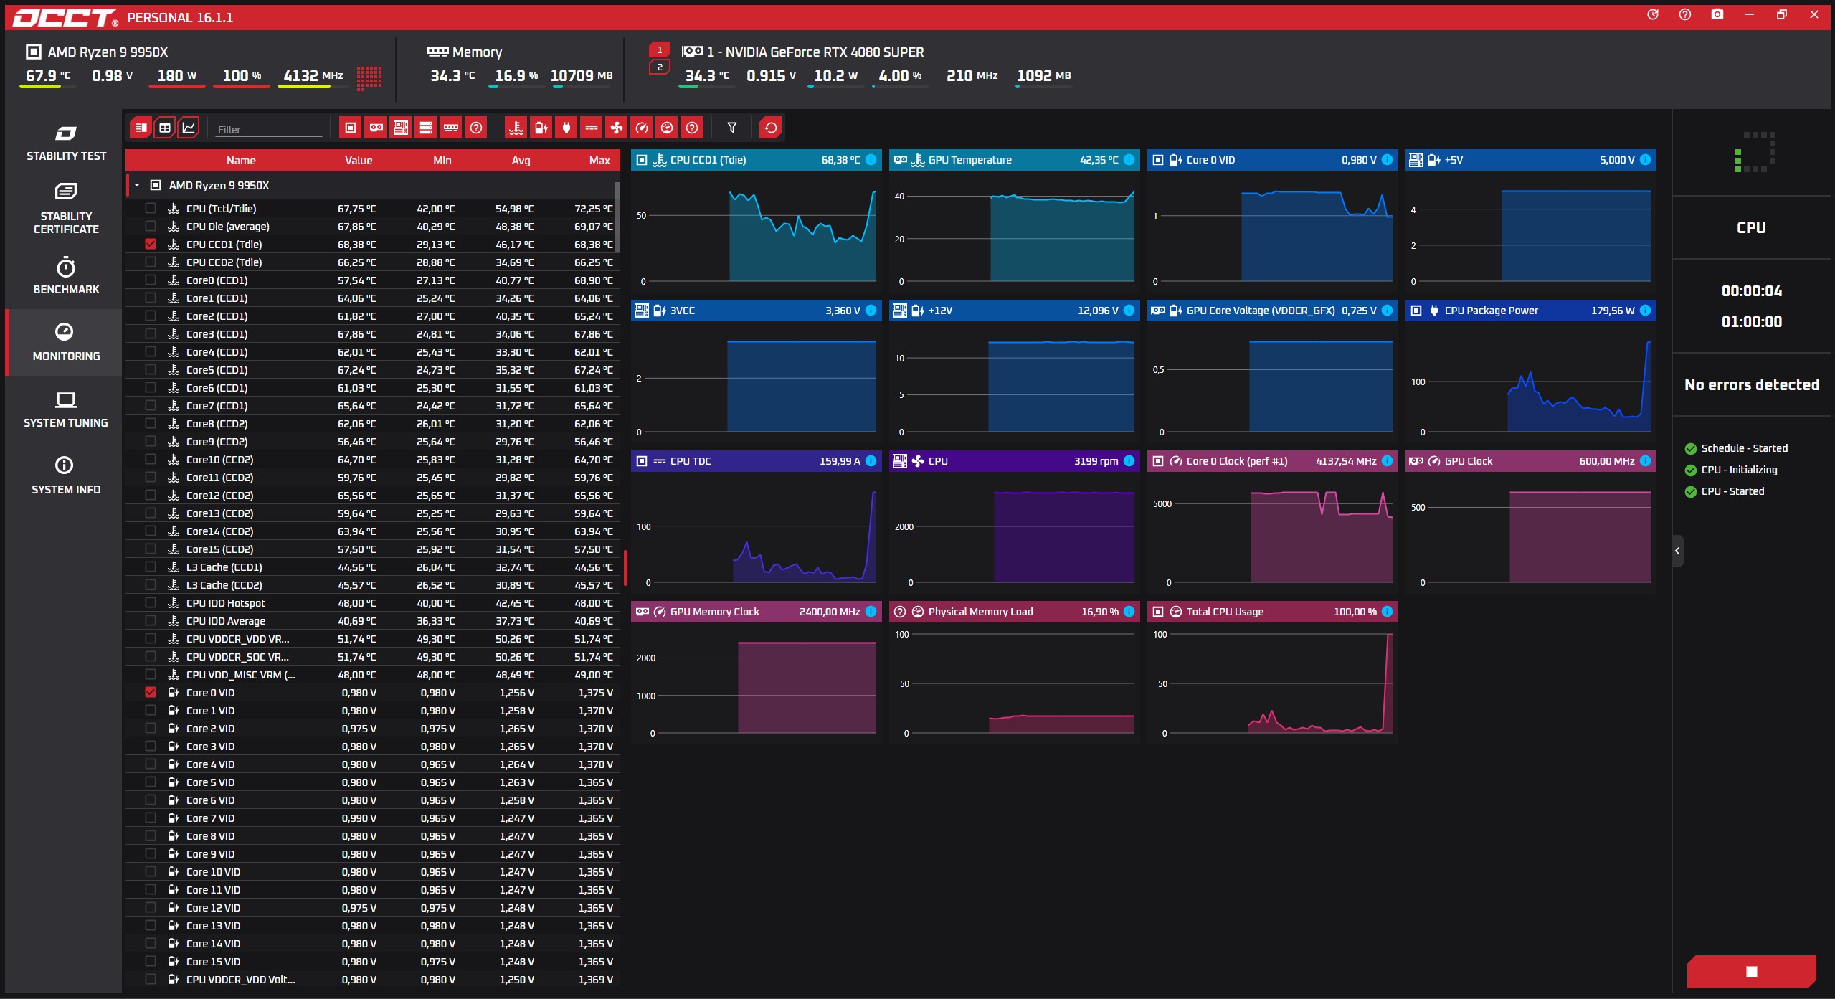Select GPU number 2 in header

tap(660, 67)
